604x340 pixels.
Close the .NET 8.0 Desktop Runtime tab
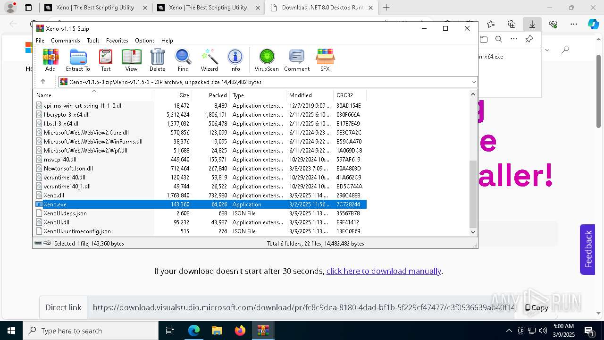[370, 8]
